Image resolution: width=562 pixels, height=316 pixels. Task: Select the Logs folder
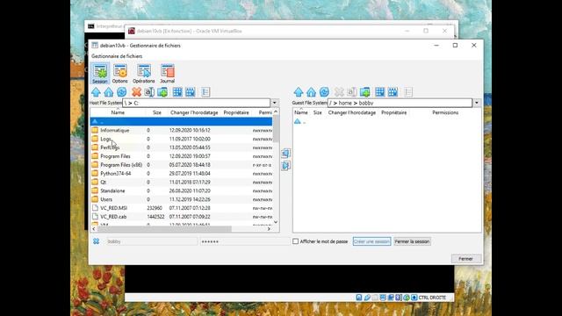pyautogui.click(x=182, y=139)
